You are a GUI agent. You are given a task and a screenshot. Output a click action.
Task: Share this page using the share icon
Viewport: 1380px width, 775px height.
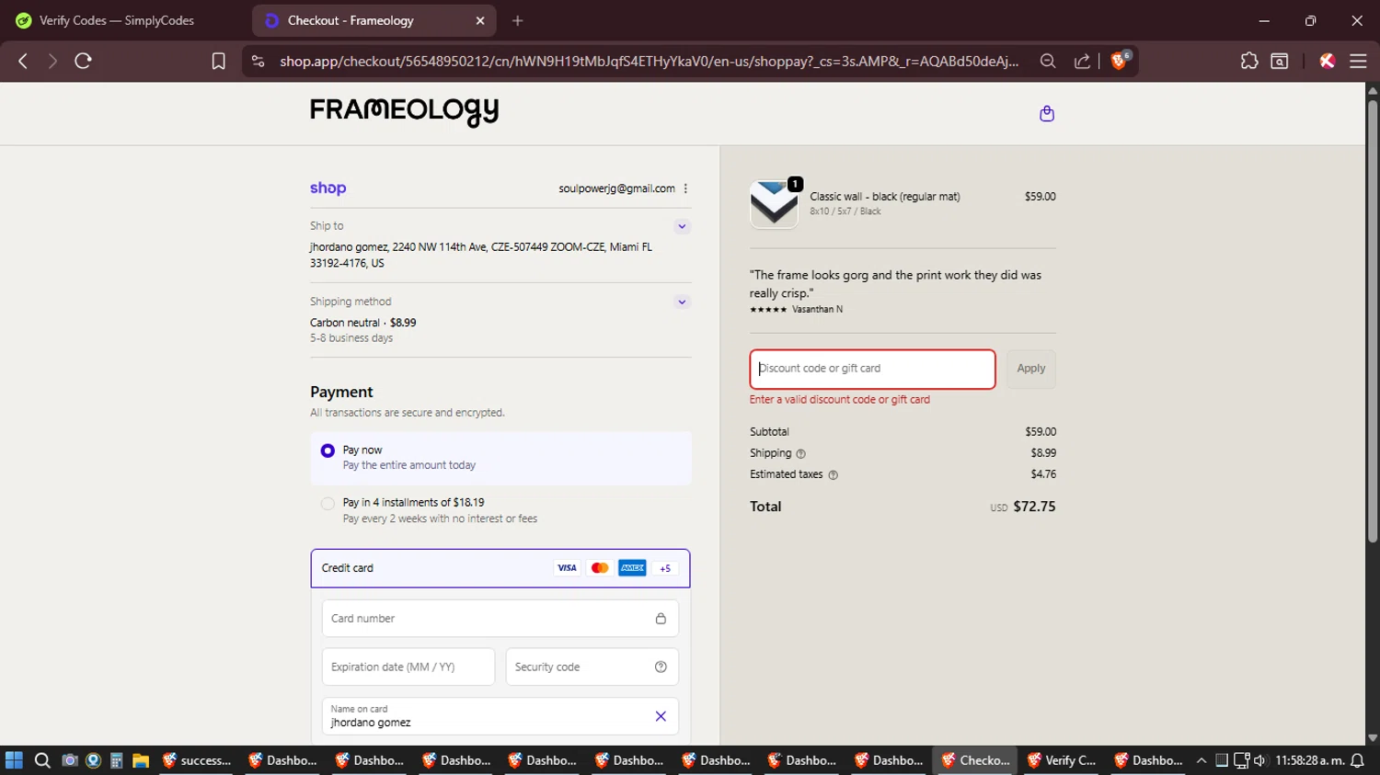[1082, 61]
